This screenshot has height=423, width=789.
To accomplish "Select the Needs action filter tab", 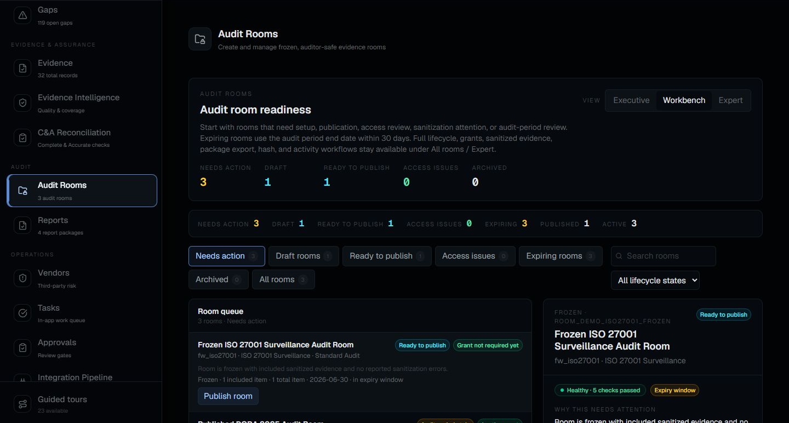I will click(227, 256).
